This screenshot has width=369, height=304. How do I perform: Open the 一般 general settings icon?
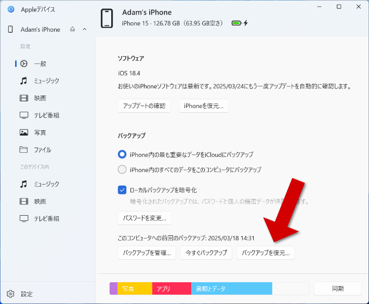24,63
